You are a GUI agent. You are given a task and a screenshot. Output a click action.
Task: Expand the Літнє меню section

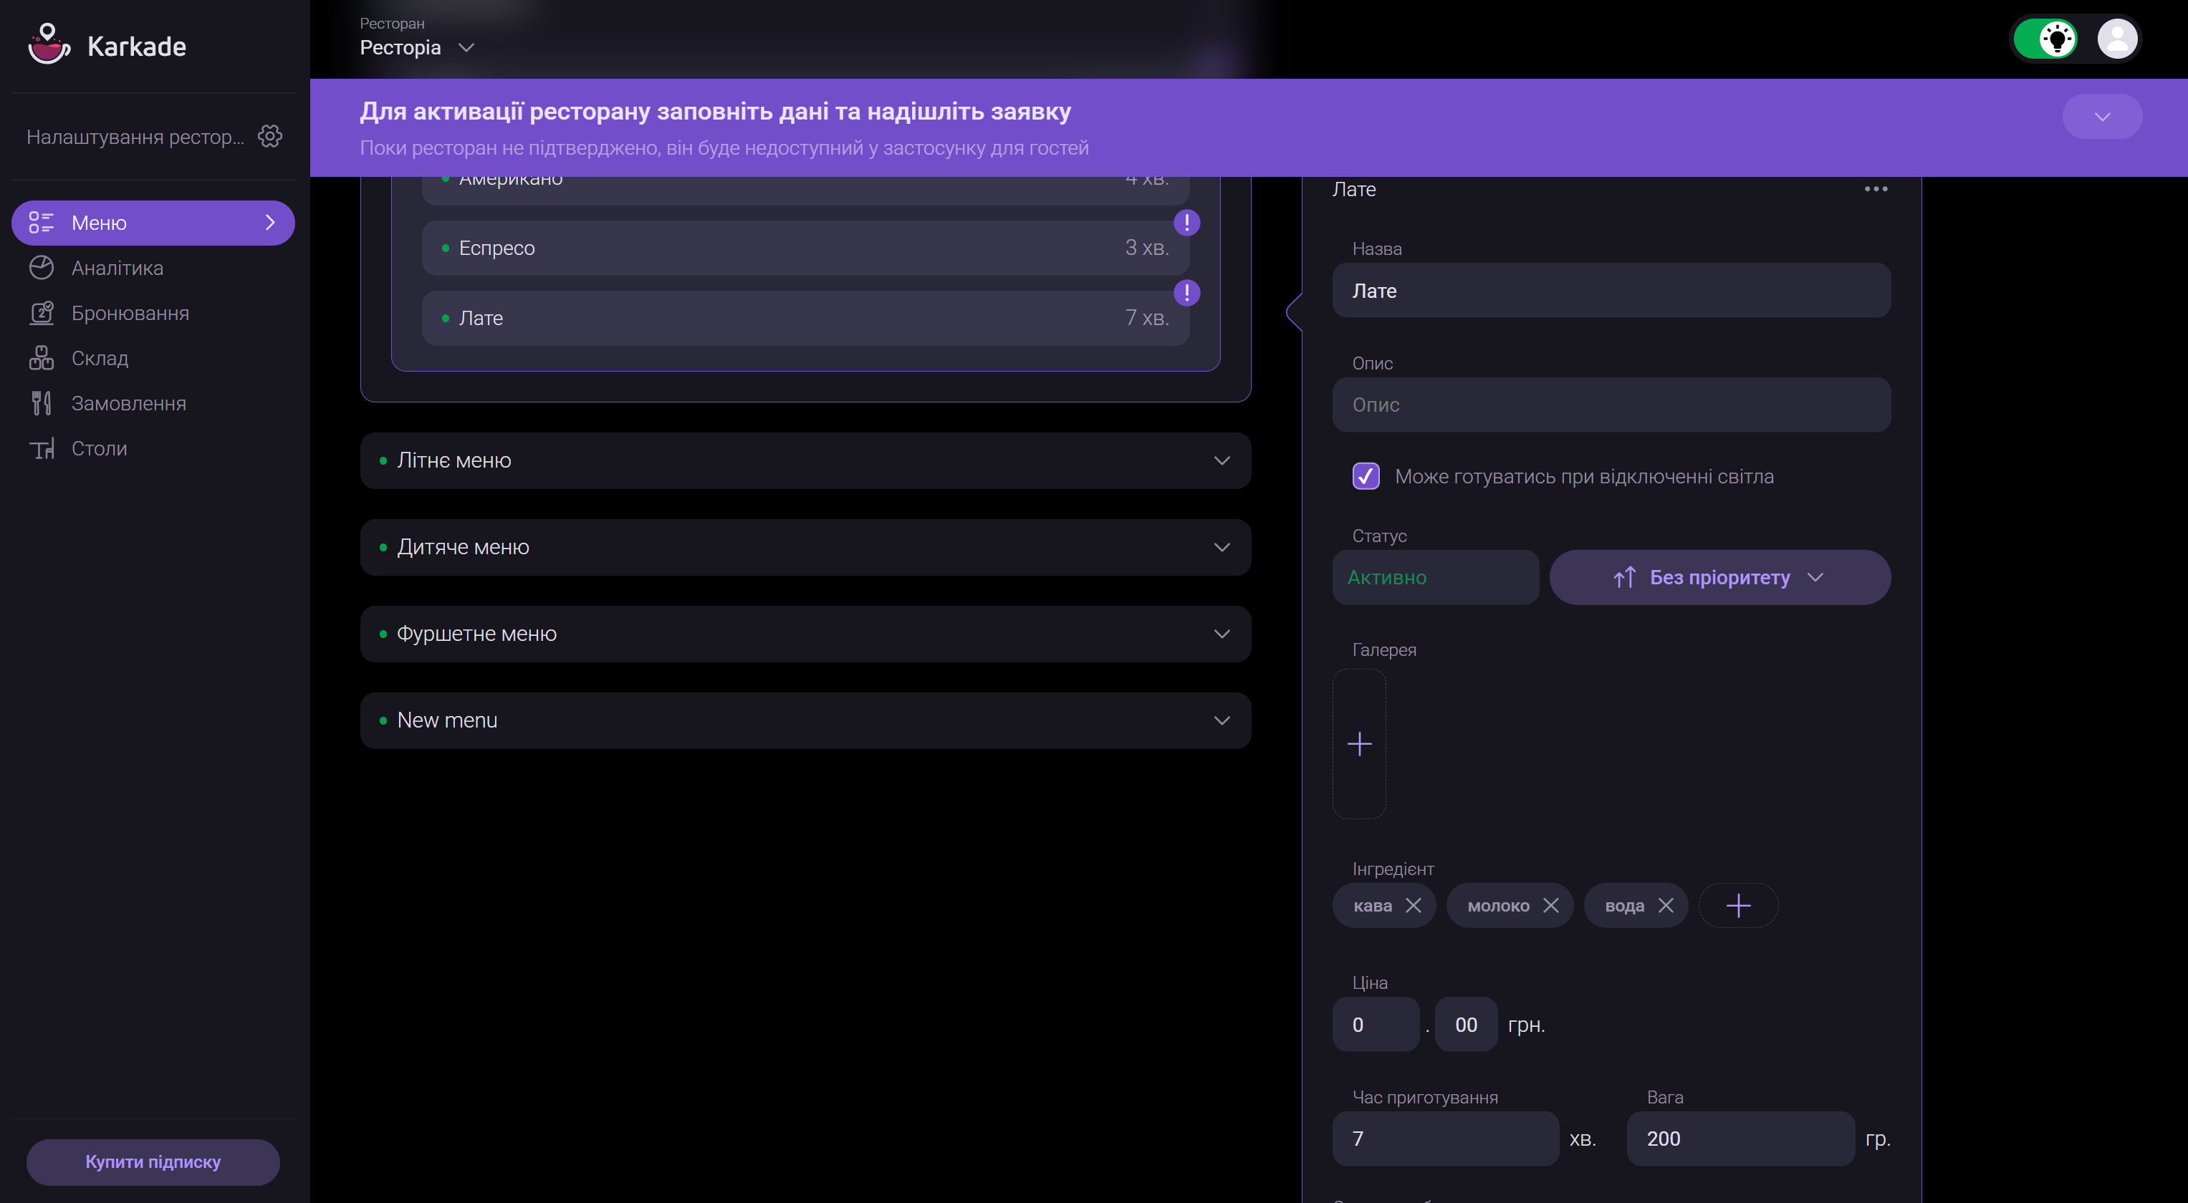(805, 460)
